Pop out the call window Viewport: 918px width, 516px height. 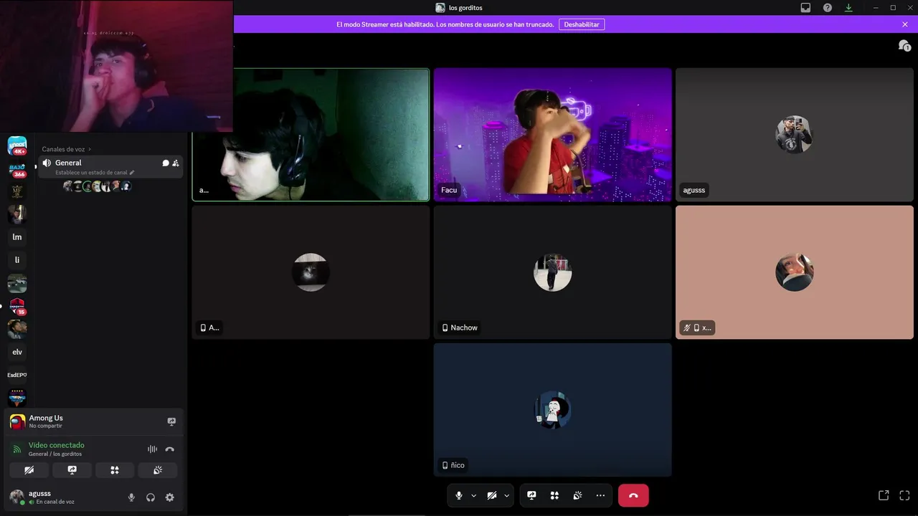[884, 495]
